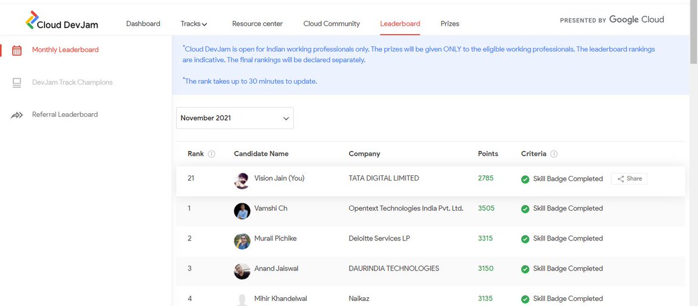Click the Referral Leaderboard arrows icon

(17, 115)
